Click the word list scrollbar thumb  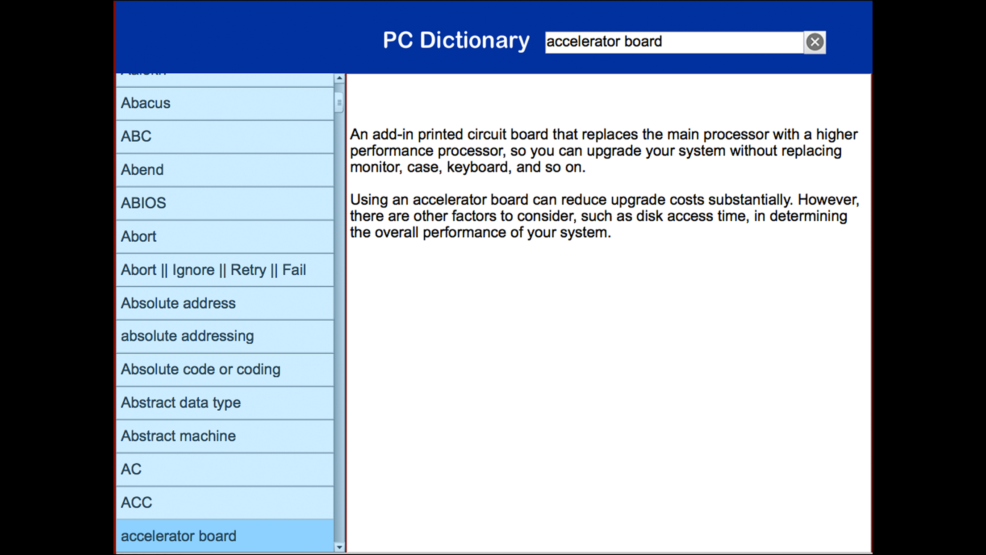(339, 103)
